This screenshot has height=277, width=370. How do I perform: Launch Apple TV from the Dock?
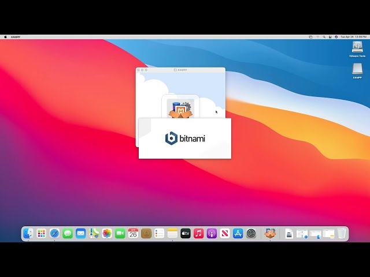pyautogui.click(x=186, y=234)
